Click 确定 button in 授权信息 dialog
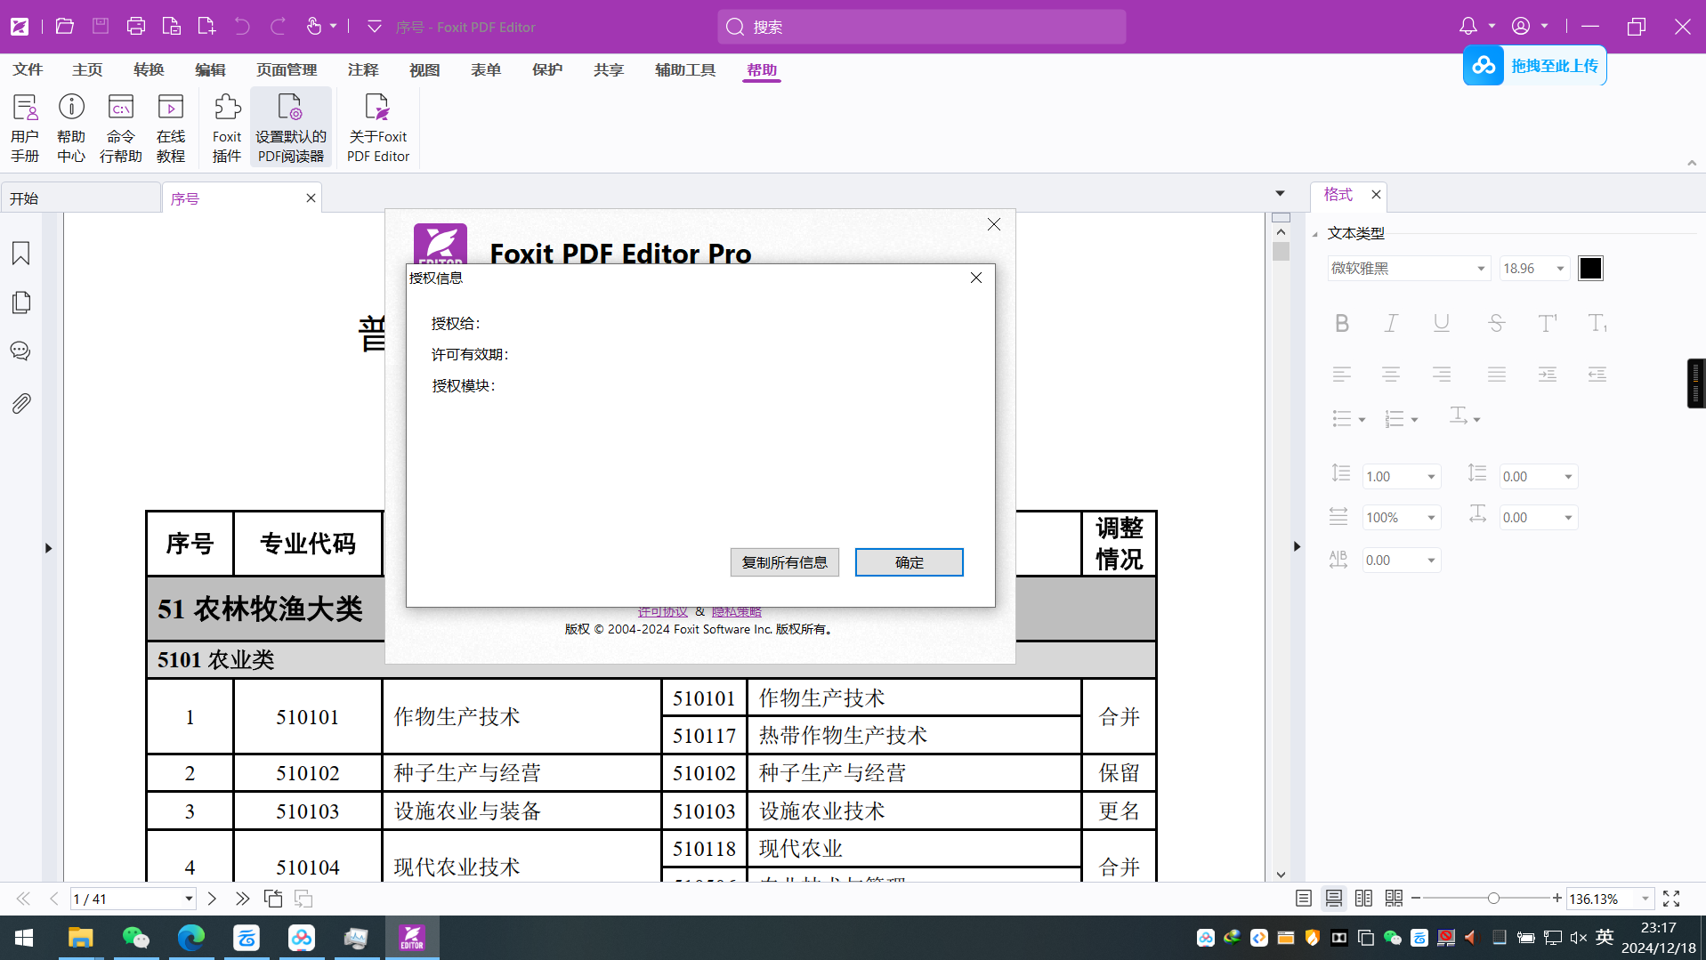Image resolution: width=1706 pixels, height=960 pixels. click(910, 562)
